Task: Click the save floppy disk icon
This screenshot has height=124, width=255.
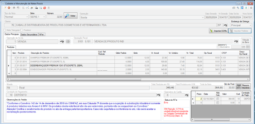Action: click(x=14, y=8)
